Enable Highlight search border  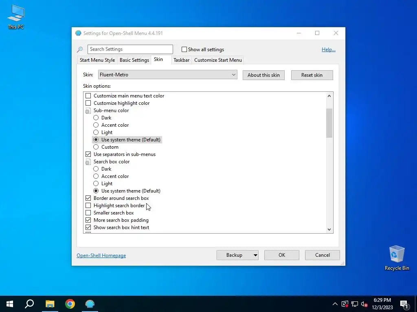pyautogui.click(x=88, y=205)
